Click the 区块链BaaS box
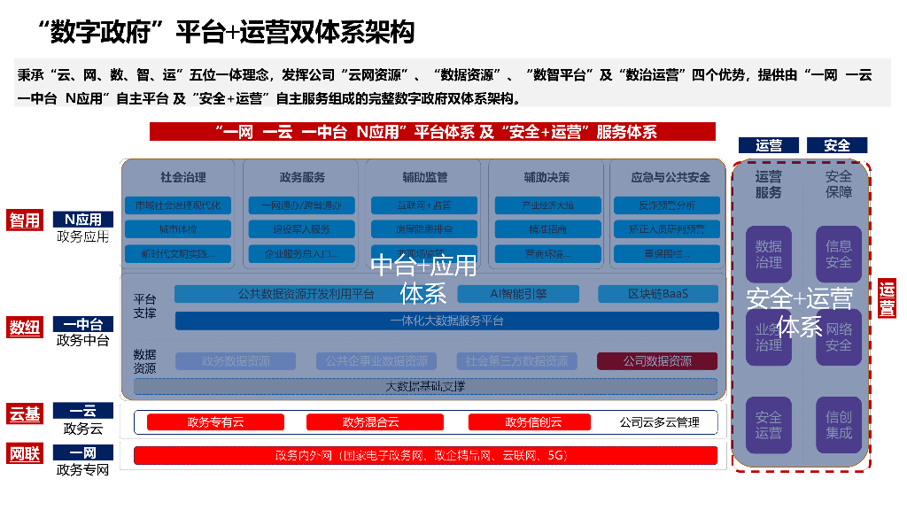907x510 pixels. click(x=657, y=294)
